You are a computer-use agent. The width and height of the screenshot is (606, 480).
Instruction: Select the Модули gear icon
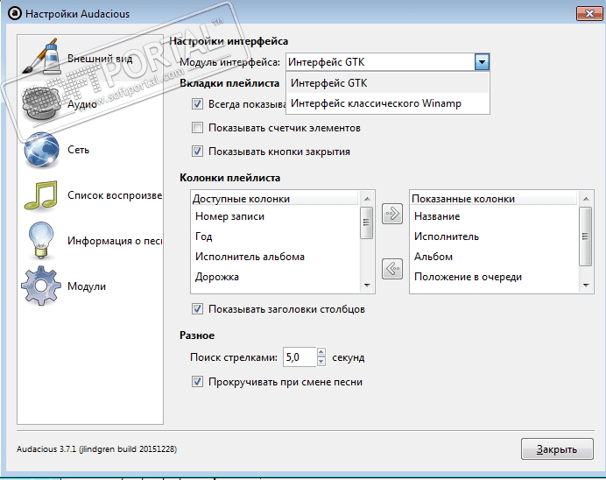pos(41,286)
